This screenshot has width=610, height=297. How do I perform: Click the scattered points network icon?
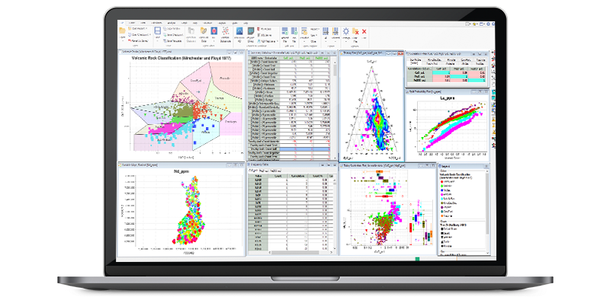click(x=225, y=30)
